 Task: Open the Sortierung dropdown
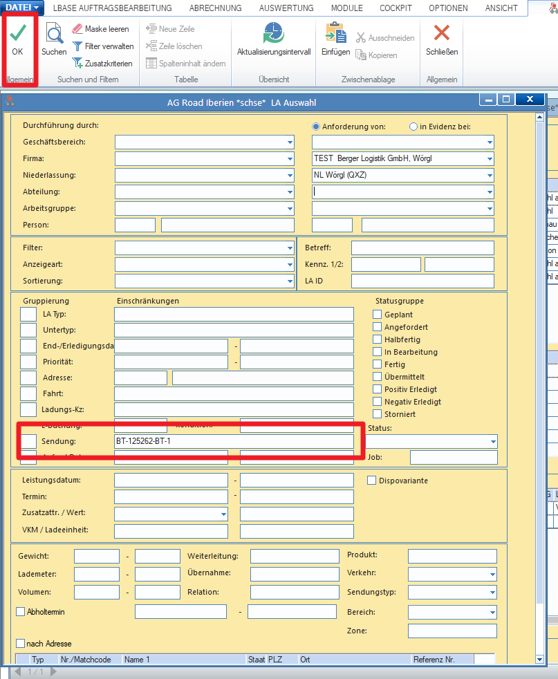tap(290, 281)
